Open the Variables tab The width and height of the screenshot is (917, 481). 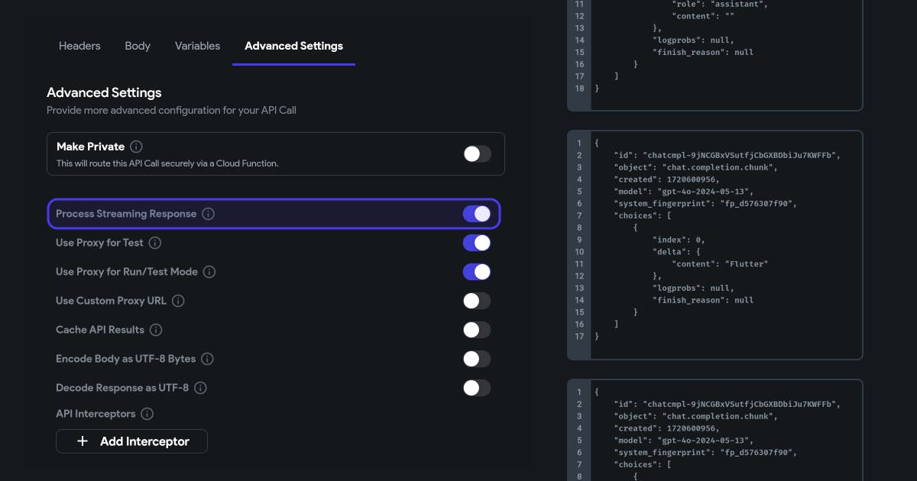coord(197,46)
